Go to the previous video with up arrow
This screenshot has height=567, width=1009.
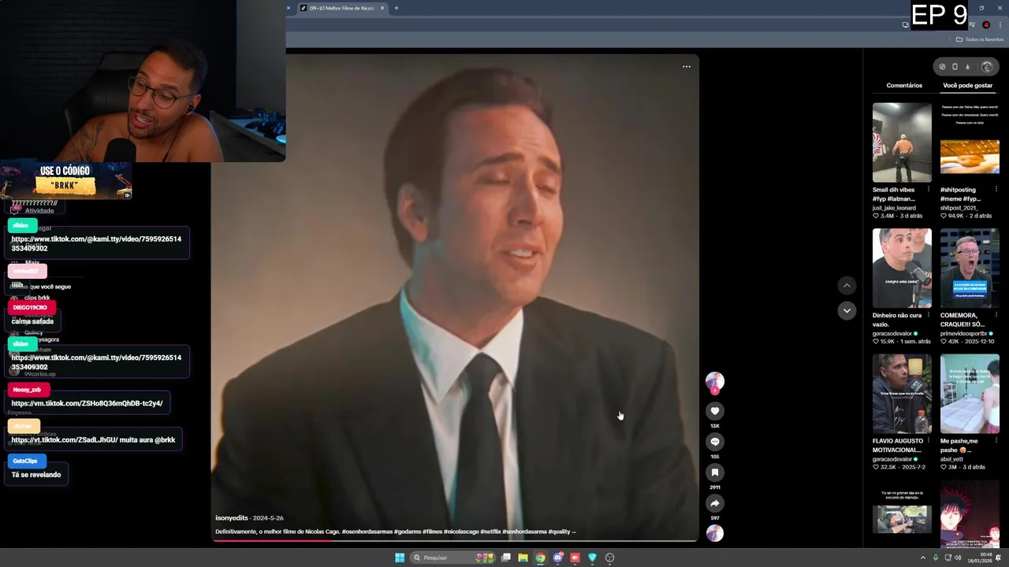(x=847, y=286)
